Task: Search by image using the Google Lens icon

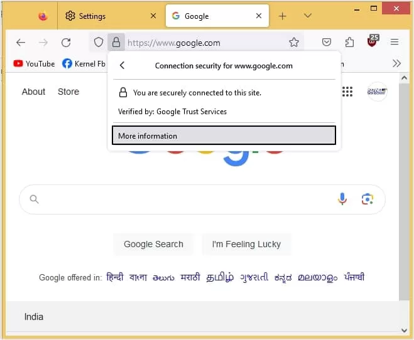Action: tap(368, 199)
